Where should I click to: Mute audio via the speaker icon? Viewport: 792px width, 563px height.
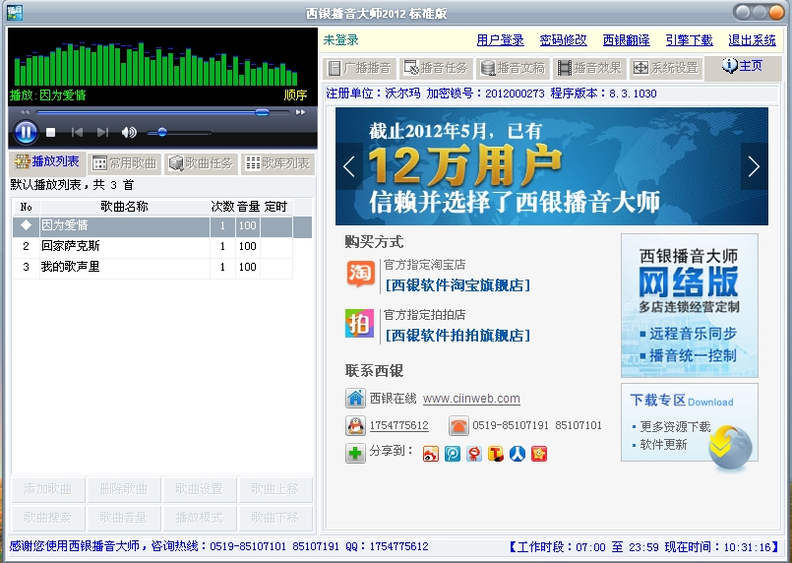pyautogui.click(x=129, y=133)
